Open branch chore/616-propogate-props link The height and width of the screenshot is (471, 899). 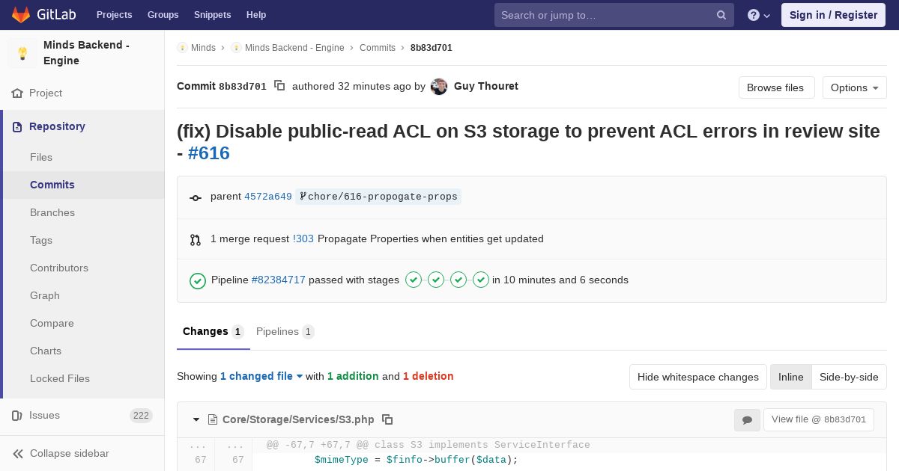(x=378, y=197)
